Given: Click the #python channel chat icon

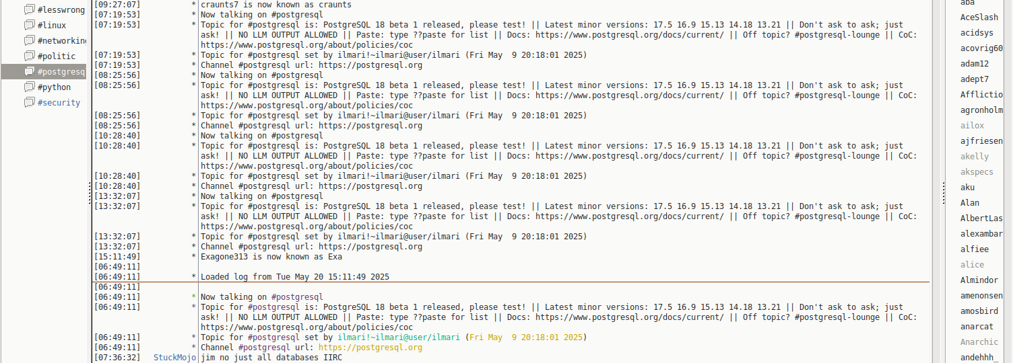Looking at the screenshot, I should click(x=29, y=87).
